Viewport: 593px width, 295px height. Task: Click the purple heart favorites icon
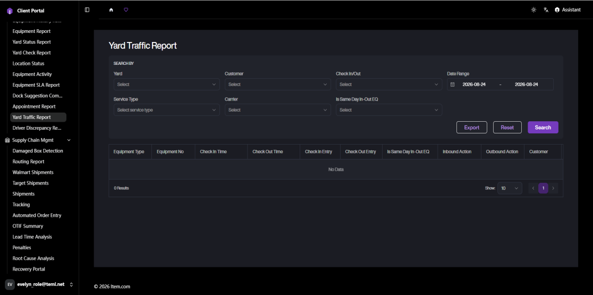(x=126, y=10)
